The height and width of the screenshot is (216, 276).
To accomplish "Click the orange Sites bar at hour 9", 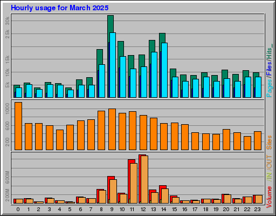I will [x=112, y=129].
